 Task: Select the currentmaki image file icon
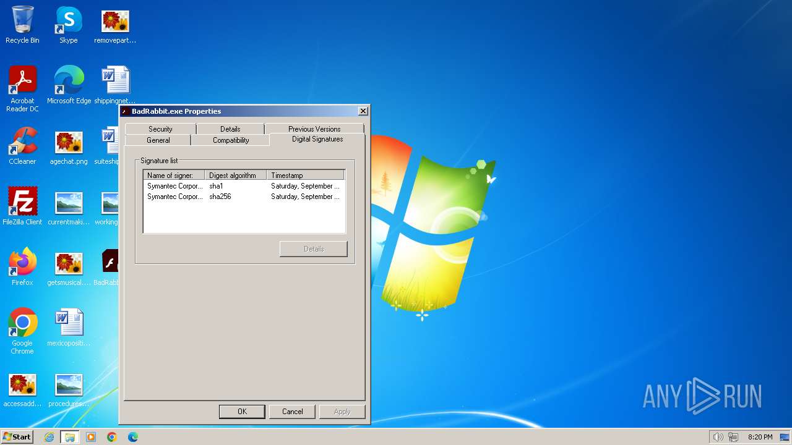pyautogui.click(x=69, y=206)
